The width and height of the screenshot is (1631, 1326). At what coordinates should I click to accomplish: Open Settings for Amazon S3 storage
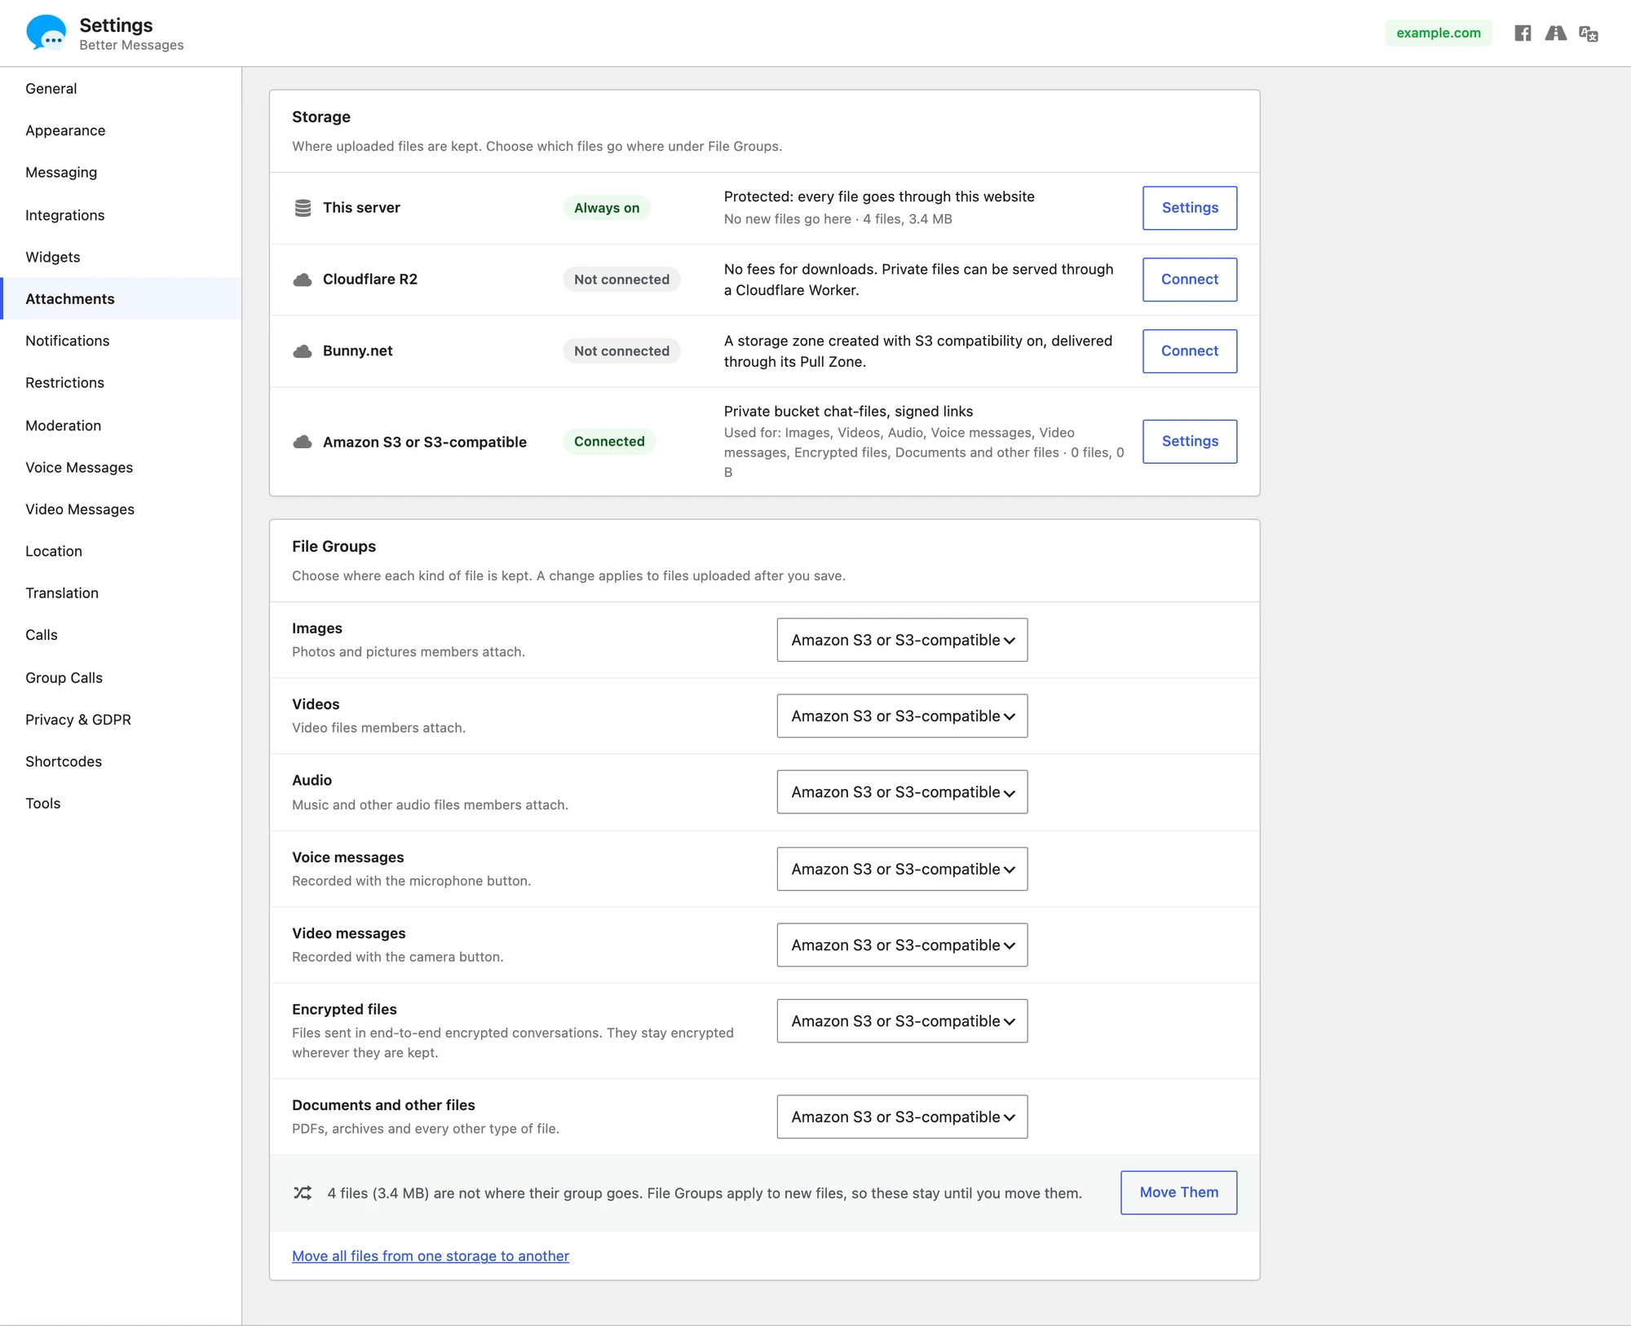[x=1190, y=442]
